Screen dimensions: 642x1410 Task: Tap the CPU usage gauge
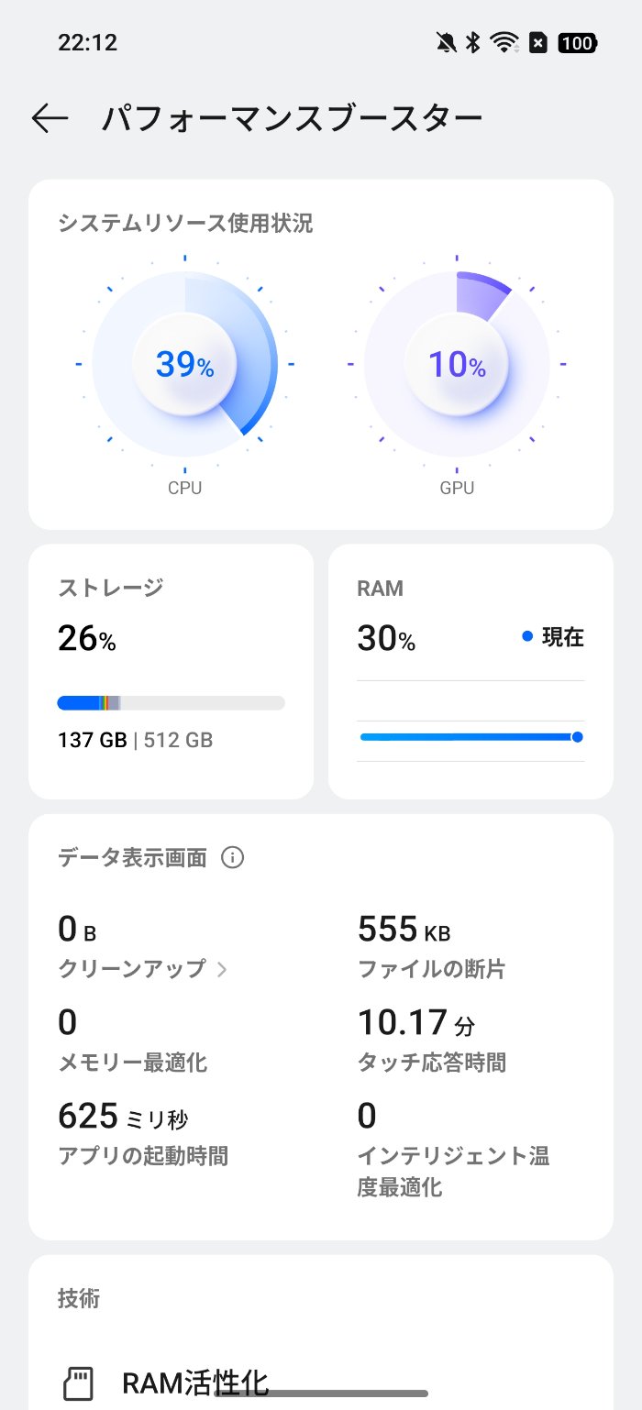[184, 365]
